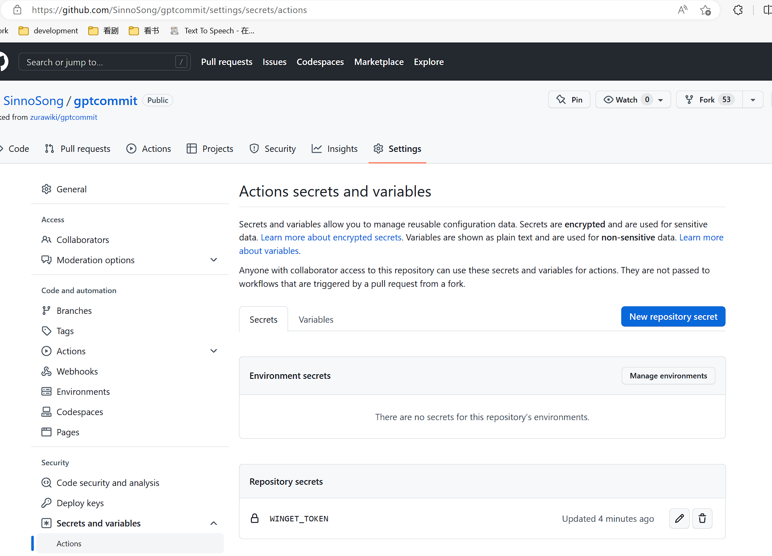
Task: Open Learn more about encrypted secrets link
Action: [331, 238]
